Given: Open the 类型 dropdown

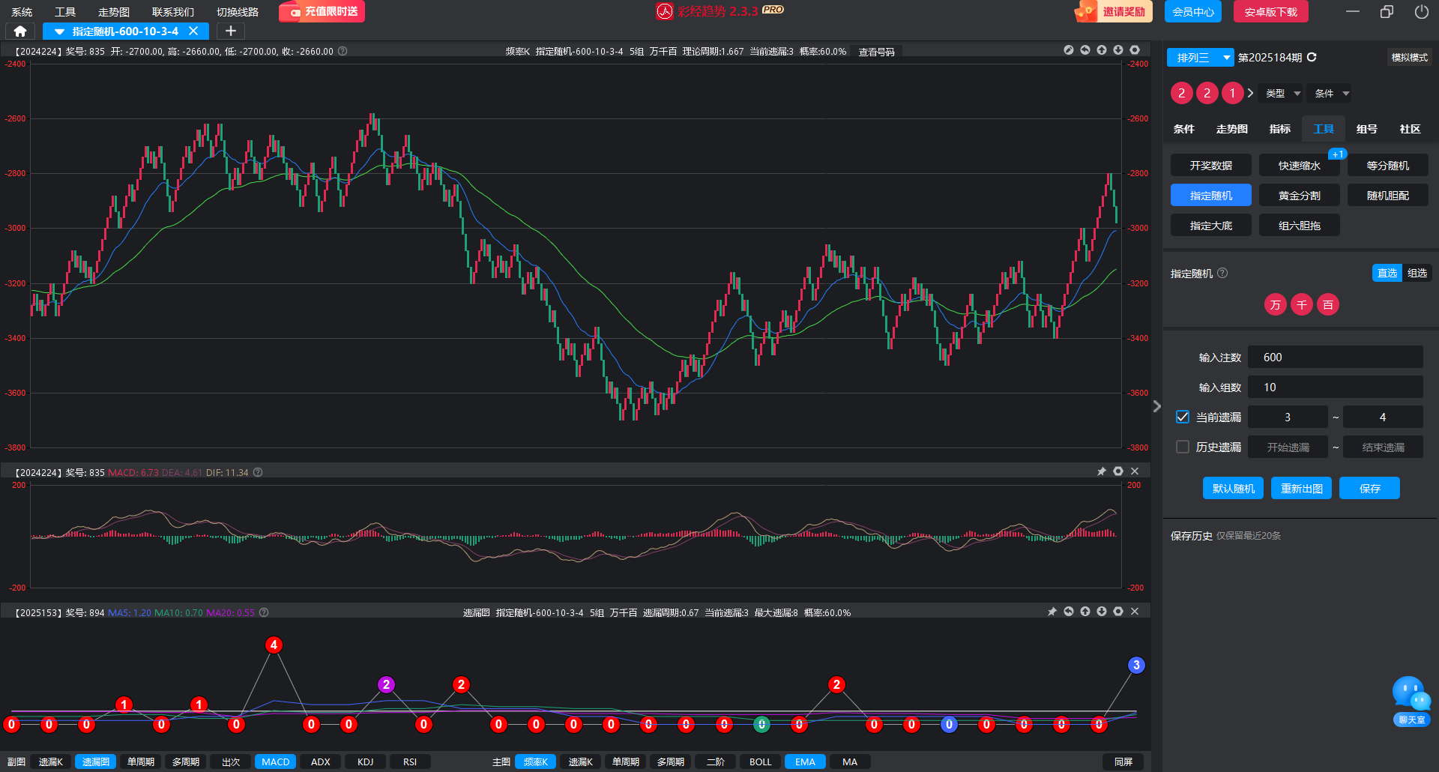Looking at the screenshot, I should [x=1282, y=94].
